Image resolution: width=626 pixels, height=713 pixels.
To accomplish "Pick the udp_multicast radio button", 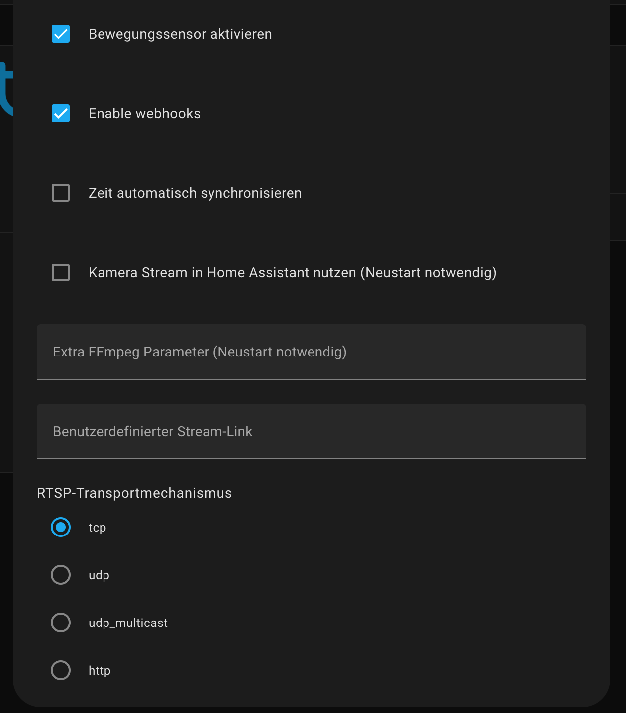I will pos(61,623).
